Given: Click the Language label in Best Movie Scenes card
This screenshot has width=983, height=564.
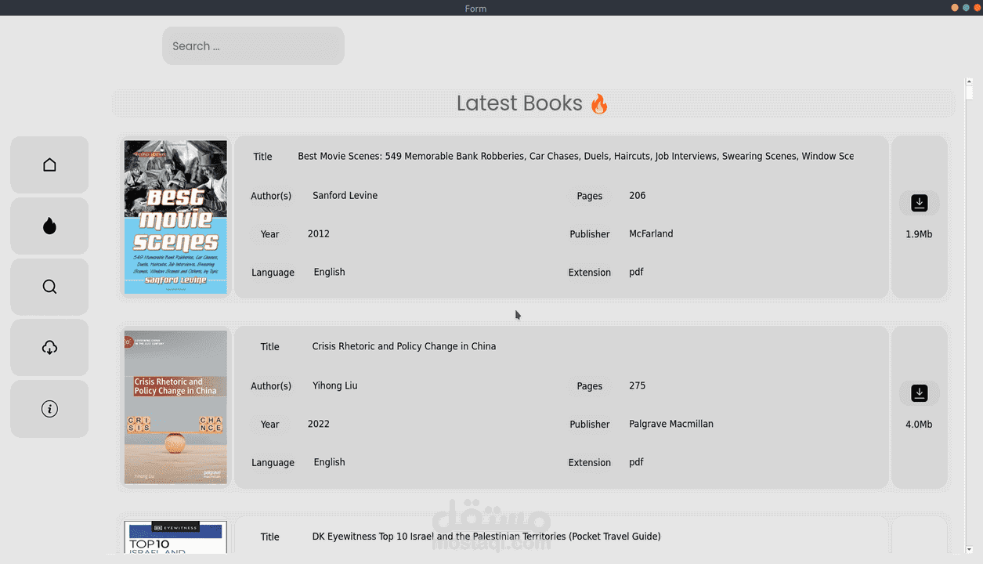Looking at the screenshot, I should click(x=273, y=273).
